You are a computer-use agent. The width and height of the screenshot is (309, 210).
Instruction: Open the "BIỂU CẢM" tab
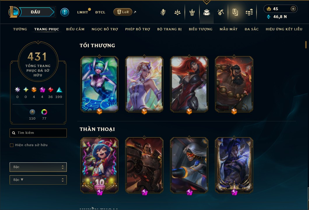[75, 29]
